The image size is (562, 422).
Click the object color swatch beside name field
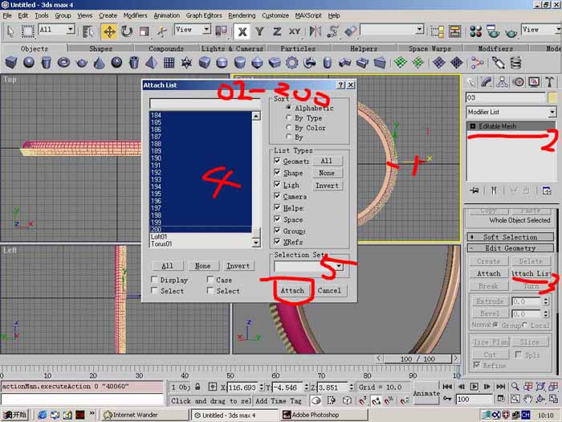click(552, 97)
